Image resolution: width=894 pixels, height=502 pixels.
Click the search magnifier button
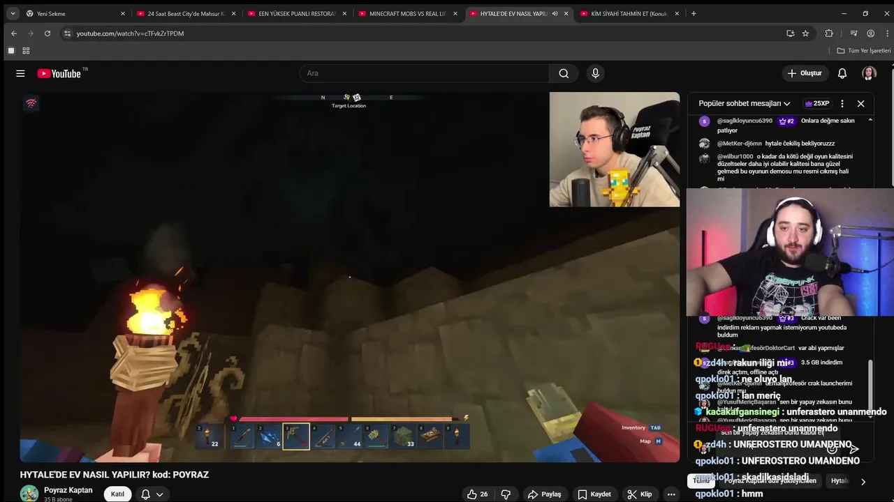click(564, 73)
